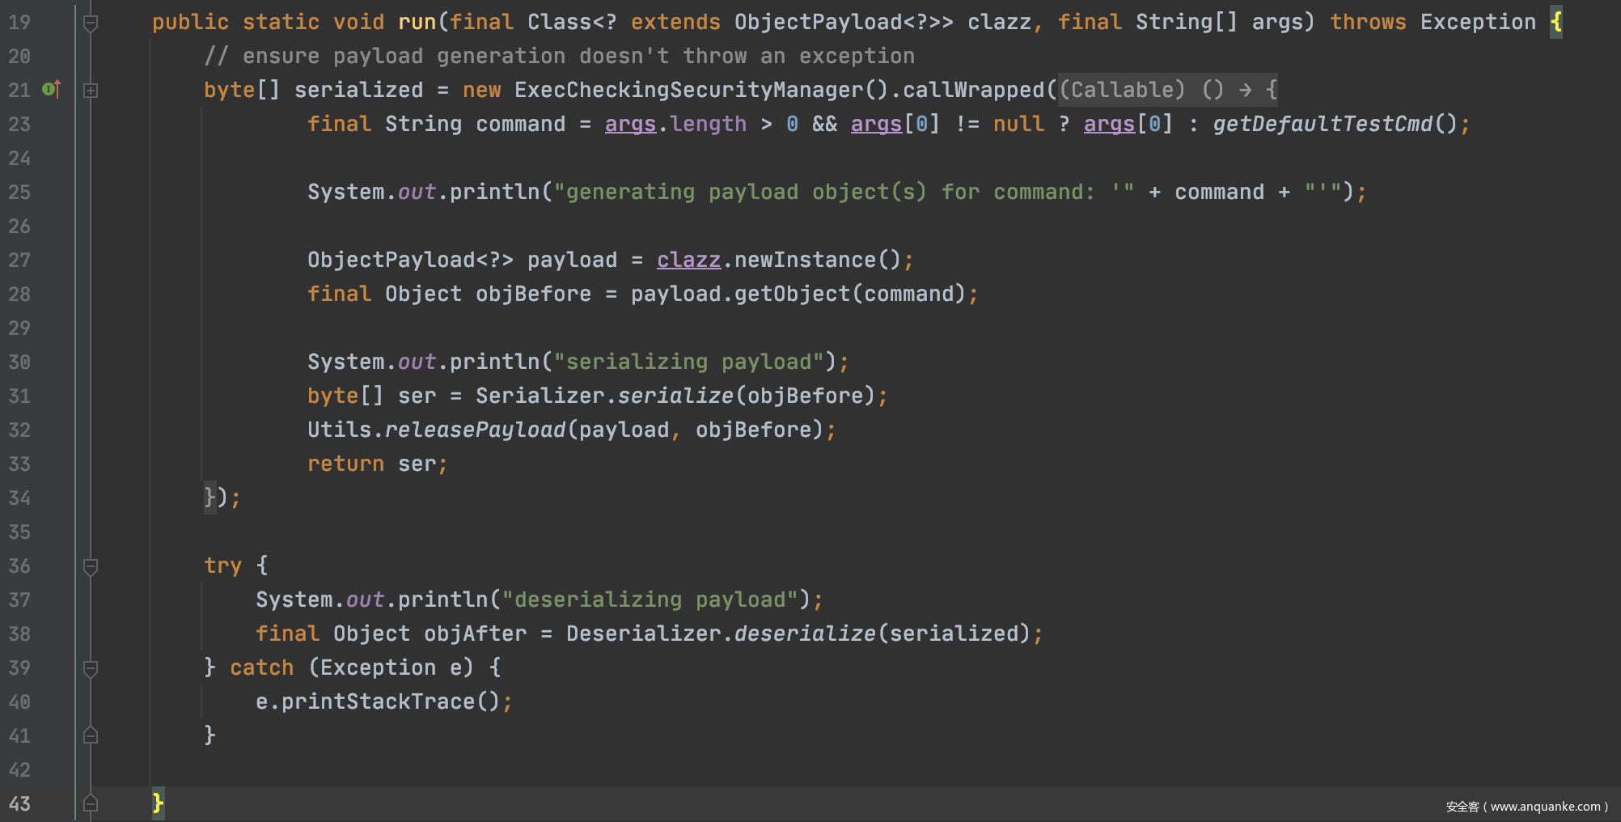The width and height of the screenshot is (1621, 822).
Task: Expand the folded lambda plus icon on line 21
Action: click(91, 91)
